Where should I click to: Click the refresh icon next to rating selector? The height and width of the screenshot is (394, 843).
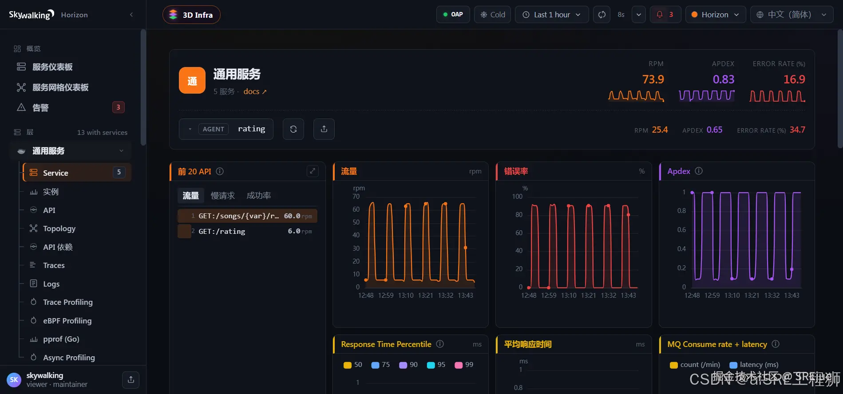pos(293,129)
